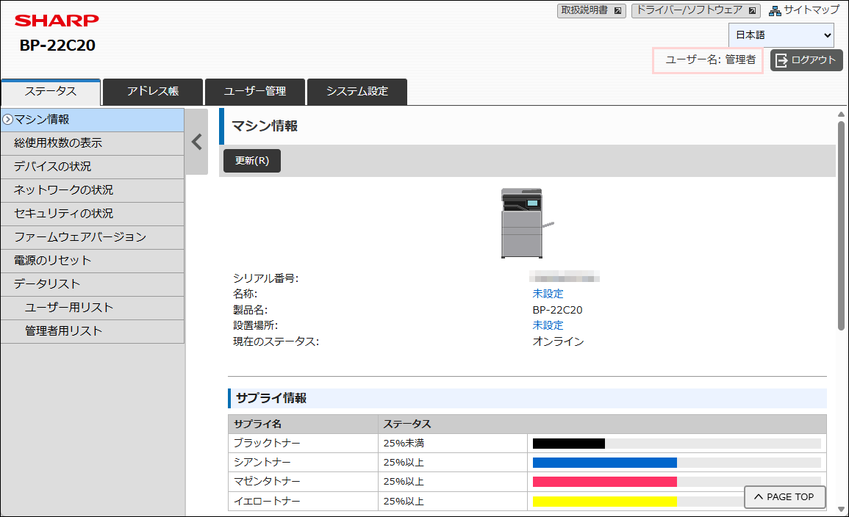Click the logout arrow icon
This screenshot has height=517, width=849.
[782, 60]
